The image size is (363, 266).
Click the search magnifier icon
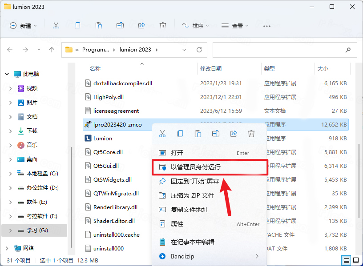(348, 50)
